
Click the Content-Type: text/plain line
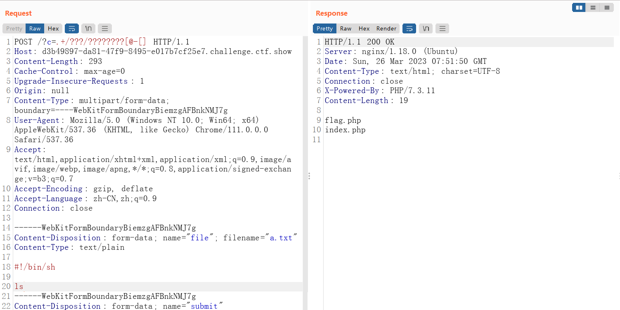pos(69,247)
